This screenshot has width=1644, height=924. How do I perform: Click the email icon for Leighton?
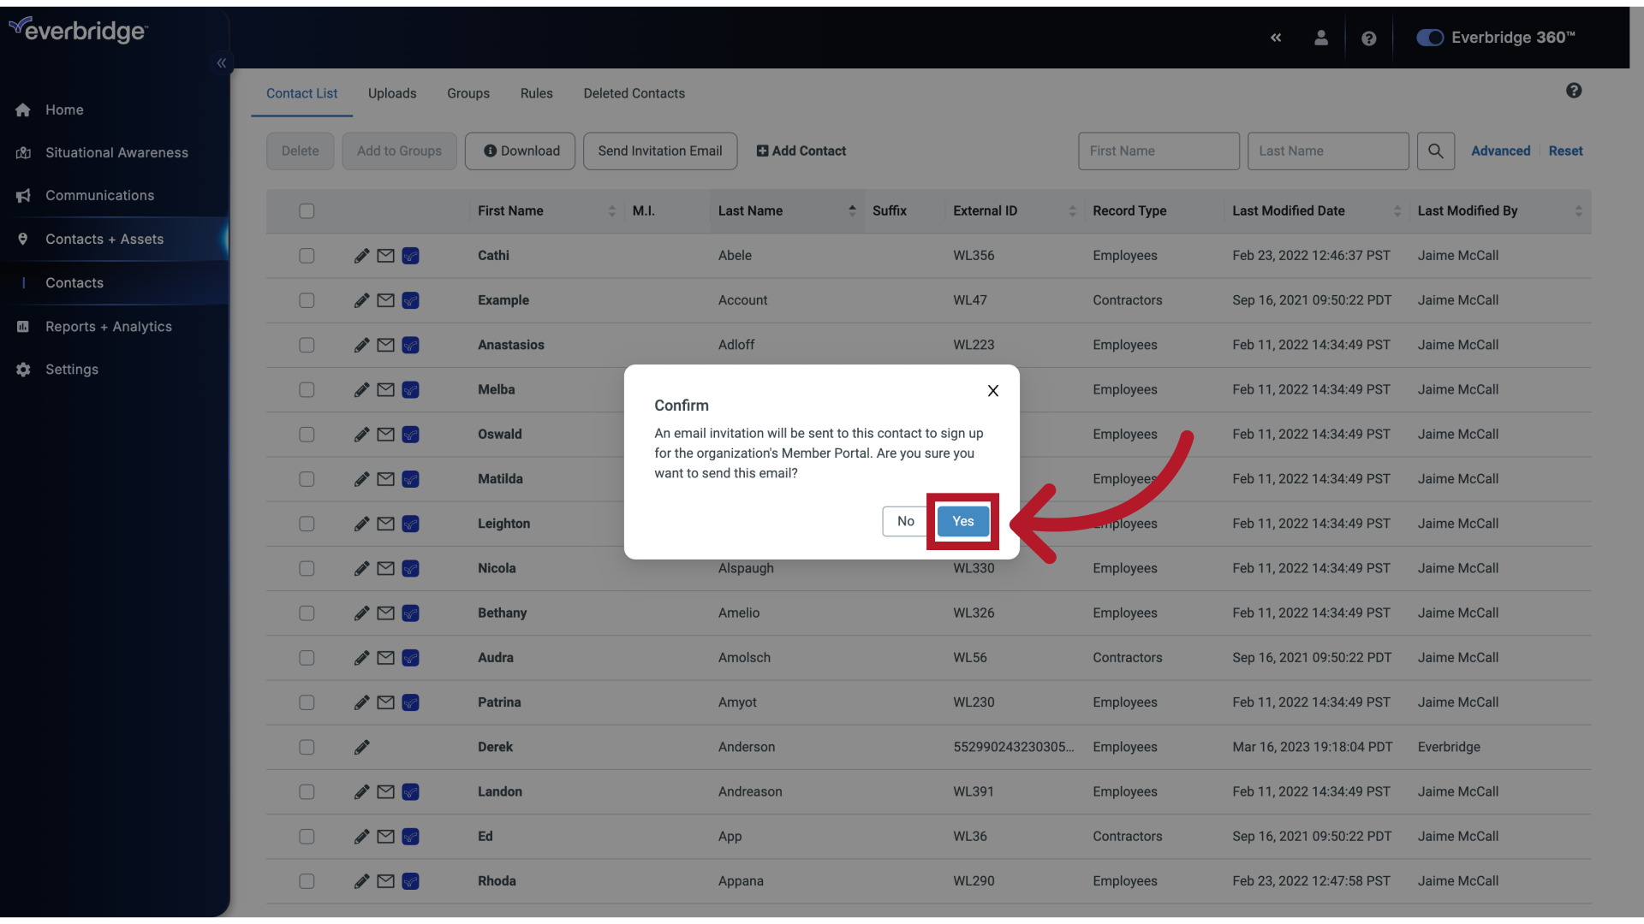tap(385, 524)
